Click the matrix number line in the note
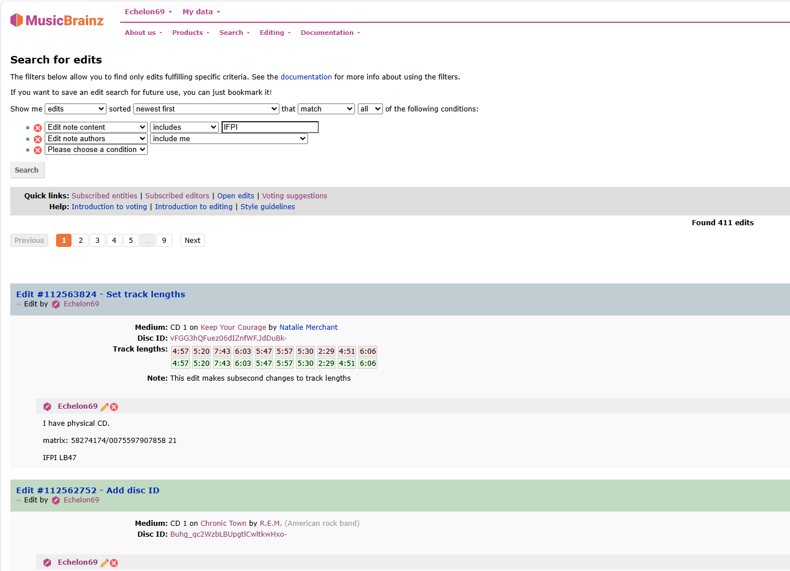The height and width of the screenshot is (571, 790). [x=110, y=441]
